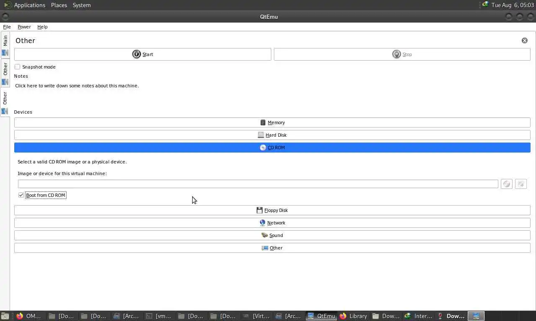
Task: Expand the Network section
Action: click(x=272, y=223)
